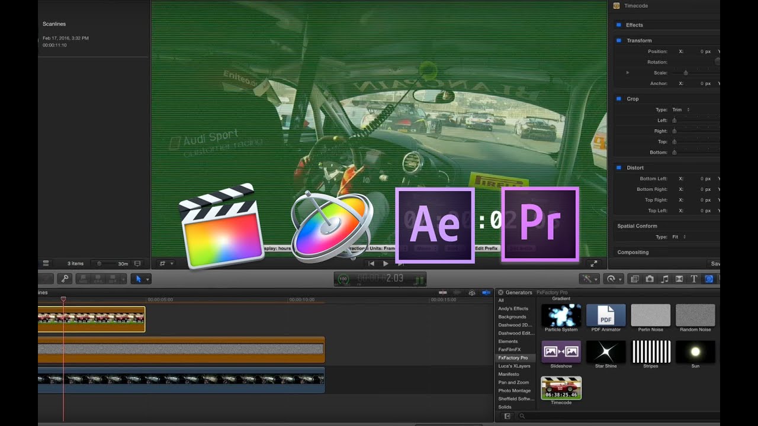Click the timeline playhead marker

coord(63,299)
